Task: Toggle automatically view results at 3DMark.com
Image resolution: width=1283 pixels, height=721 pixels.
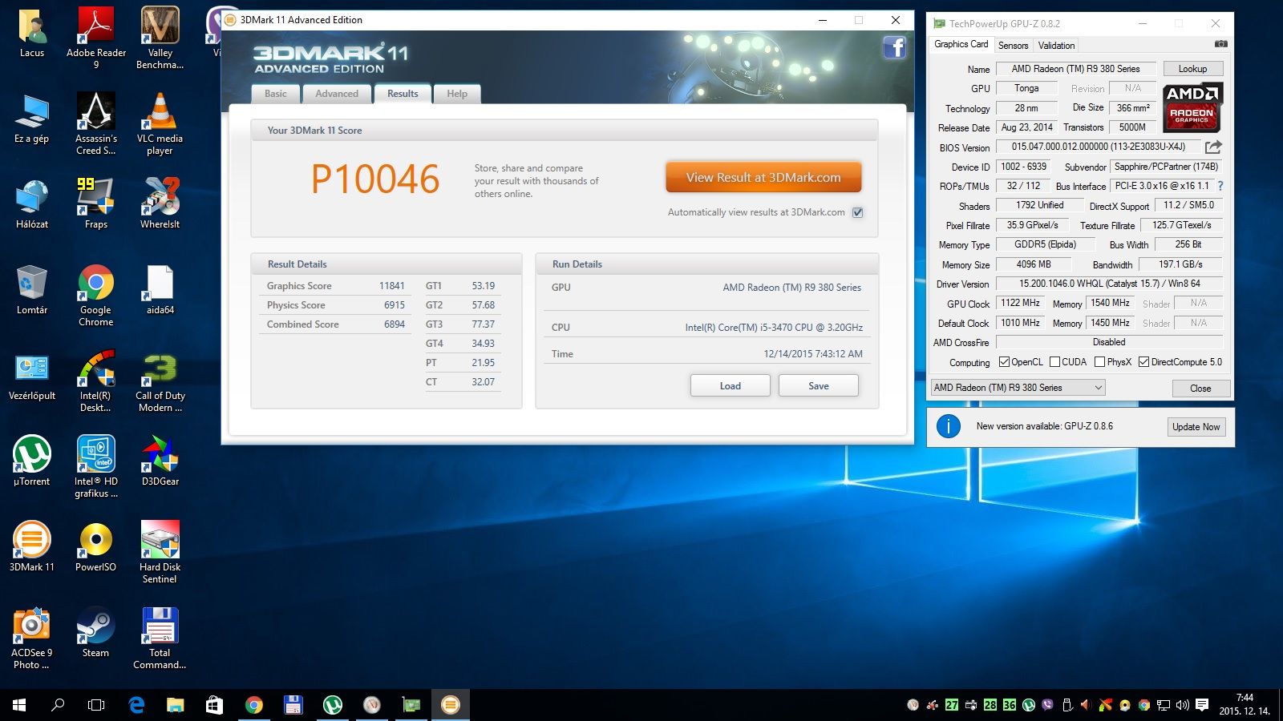Action: point(858,212)
